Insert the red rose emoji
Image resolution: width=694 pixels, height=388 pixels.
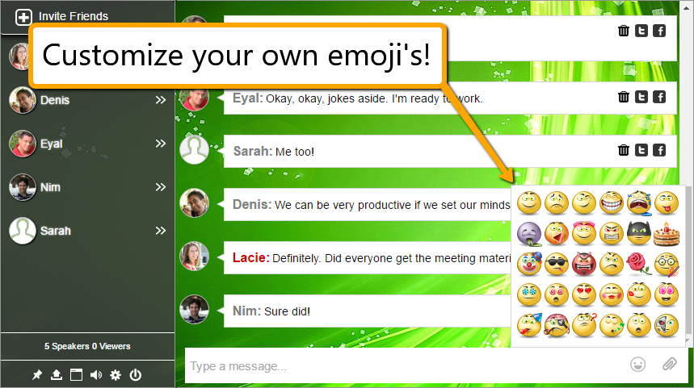click(639, 264)
